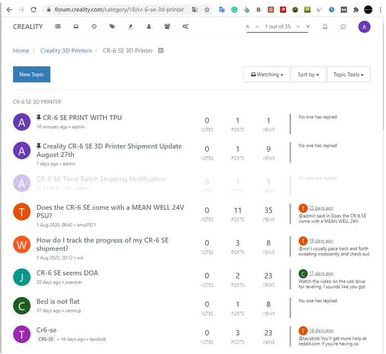This screenshot has height=354, width=386.
Task: Click the browser back arrow
Action: click(x=9, y=10)
